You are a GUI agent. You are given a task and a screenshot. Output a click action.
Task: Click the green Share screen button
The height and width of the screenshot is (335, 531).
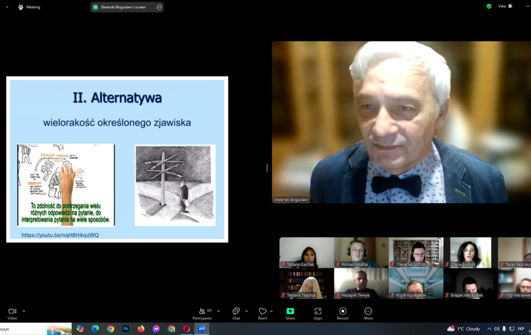(290, 314)
